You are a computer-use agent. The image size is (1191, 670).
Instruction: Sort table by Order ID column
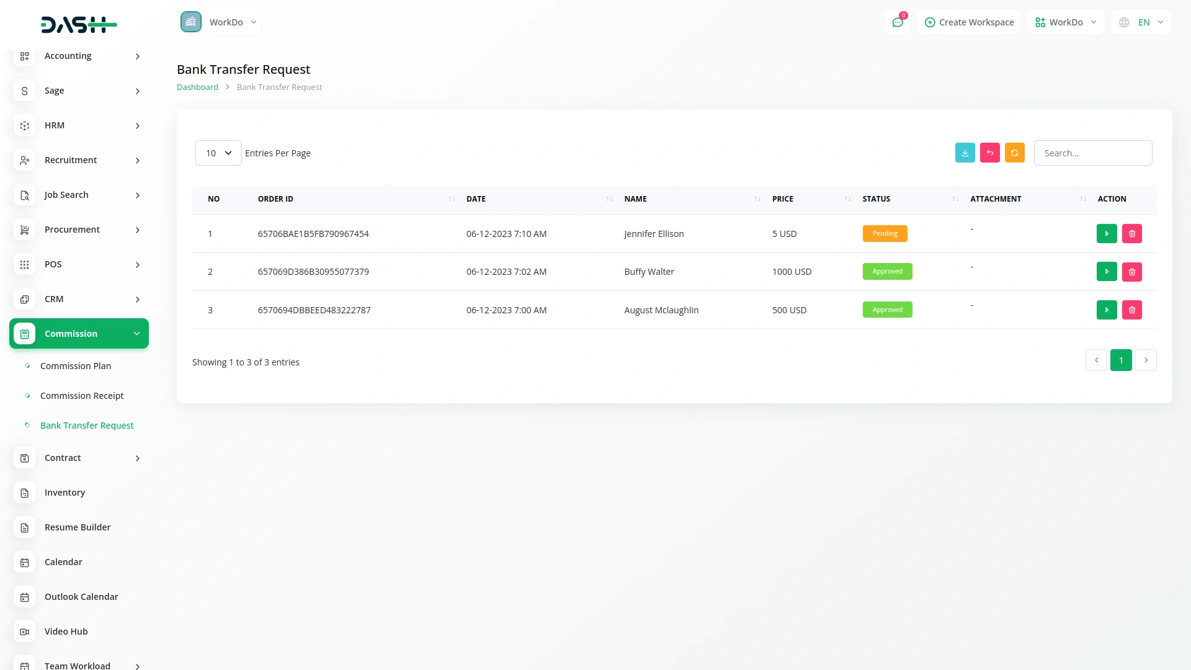(275, 199)
